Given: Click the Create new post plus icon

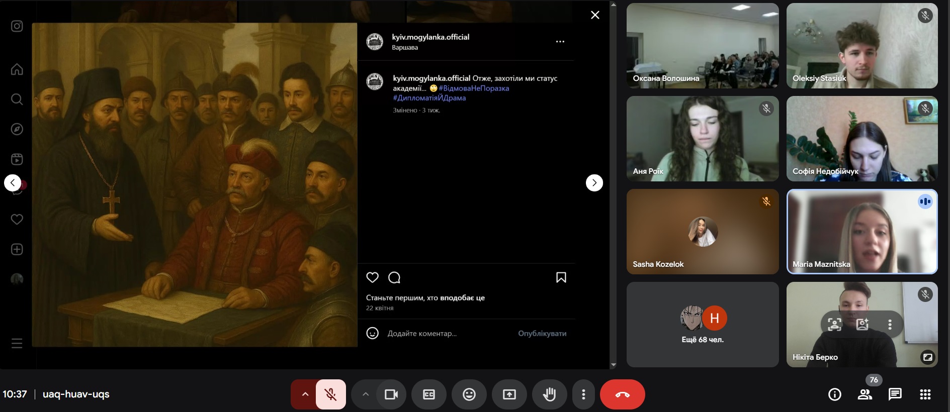Looking at the screenshot, I should pos(17,249).
